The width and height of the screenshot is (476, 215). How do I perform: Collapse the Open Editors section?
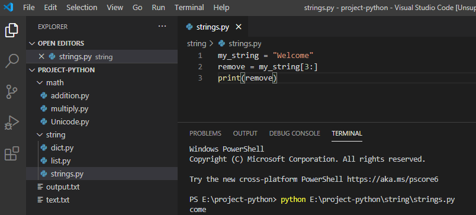point(32,43)
